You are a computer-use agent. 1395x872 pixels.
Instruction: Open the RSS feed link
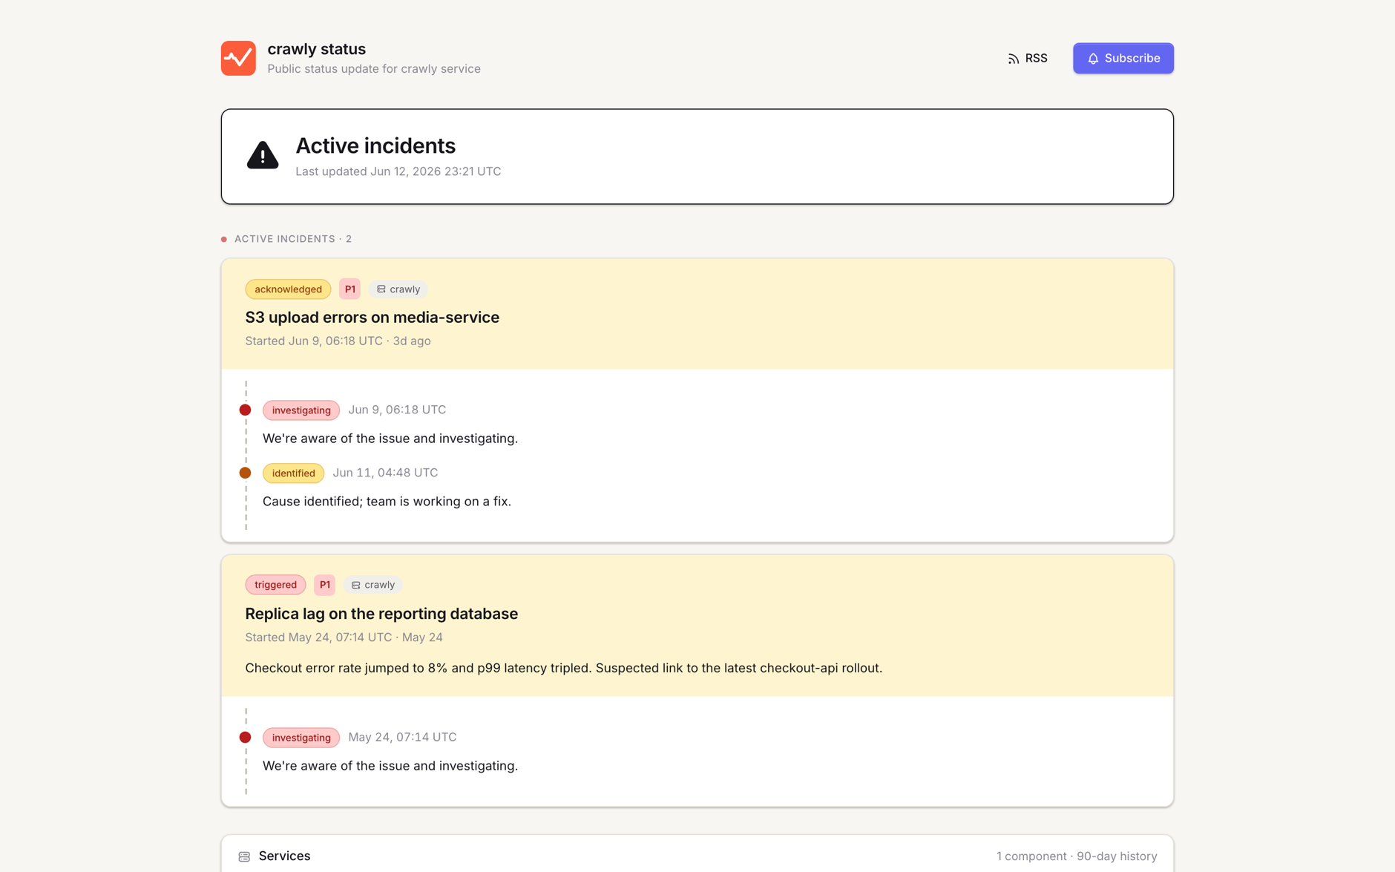pyautogui.click(x=1027, y=58)
